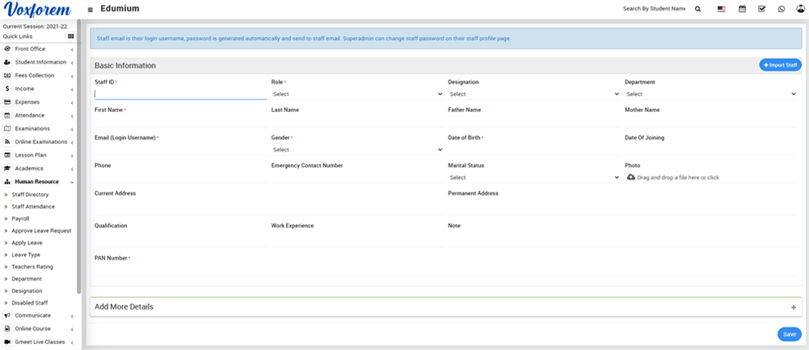This screenshot has height=350, width=809.
Task: Click the WhatsApp icon in header
Action: (x=781, y=9)
